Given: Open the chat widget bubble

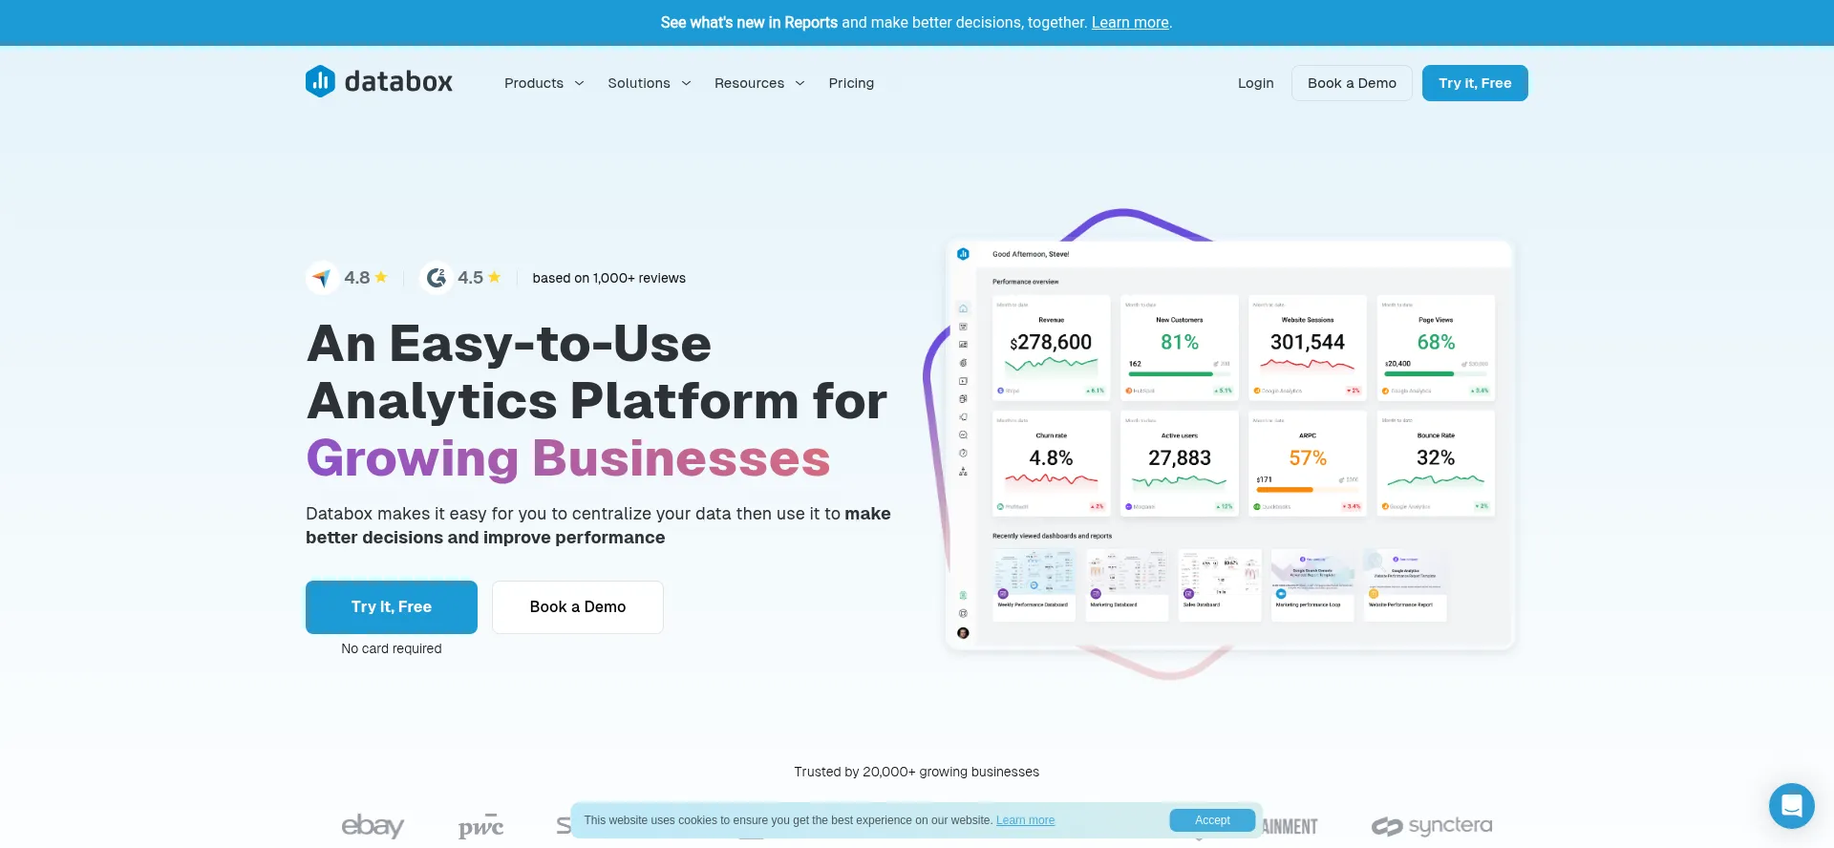Looking at the screenshot, I should coord(1791,806).
